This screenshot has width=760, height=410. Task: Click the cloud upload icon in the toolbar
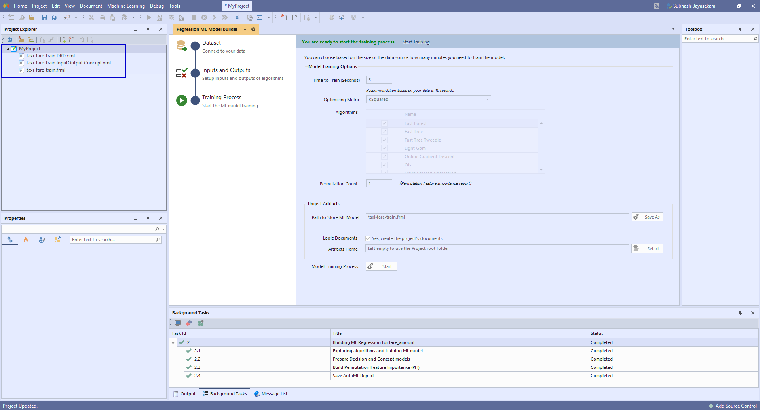342,17
